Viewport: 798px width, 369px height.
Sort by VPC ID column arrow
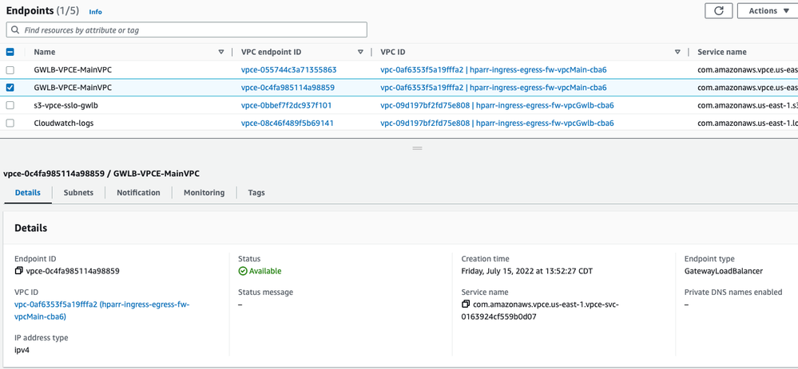(677, 53)
